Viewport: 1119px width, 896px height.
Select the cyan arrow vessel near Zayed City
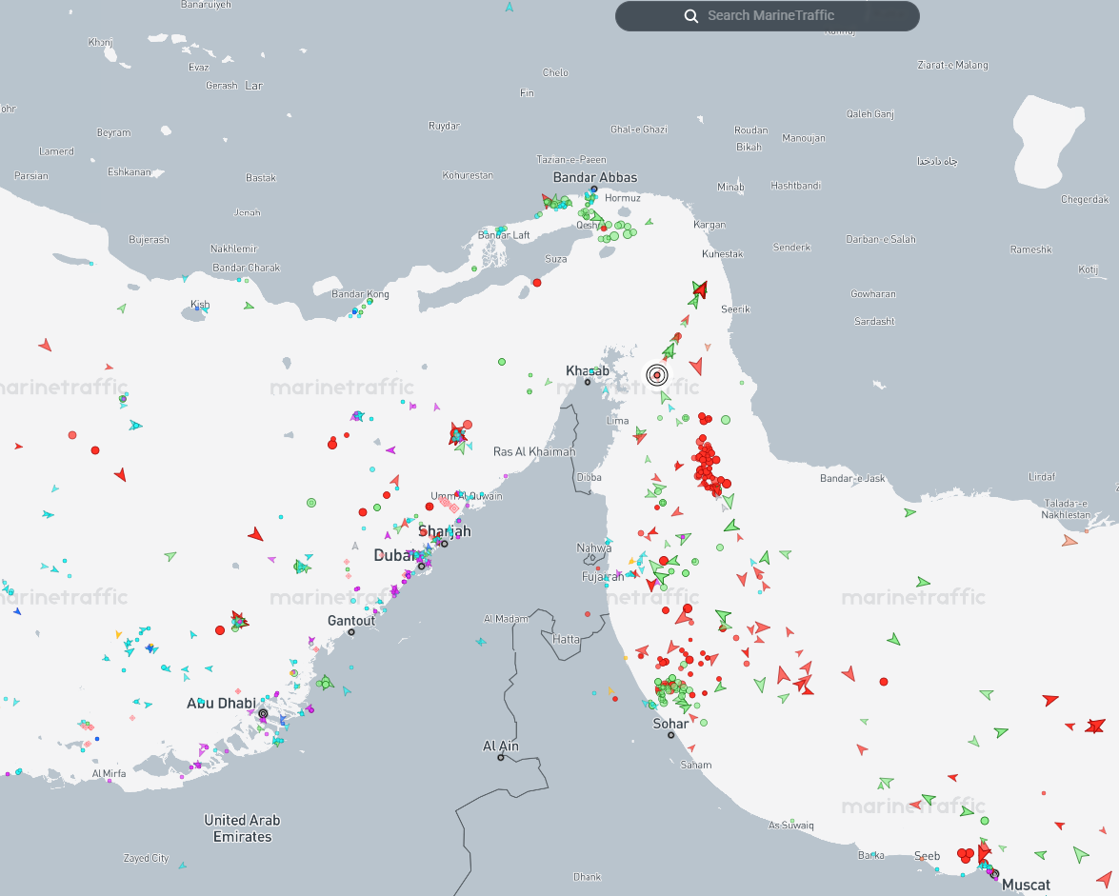coord(183,866)
